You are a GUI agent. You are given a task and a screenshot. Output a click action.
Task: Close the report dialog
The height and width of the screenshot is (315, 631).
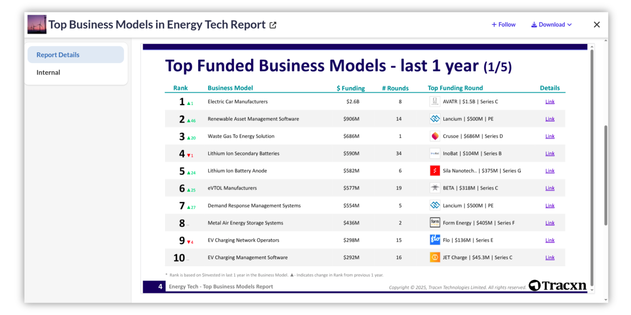pos(596,25)
